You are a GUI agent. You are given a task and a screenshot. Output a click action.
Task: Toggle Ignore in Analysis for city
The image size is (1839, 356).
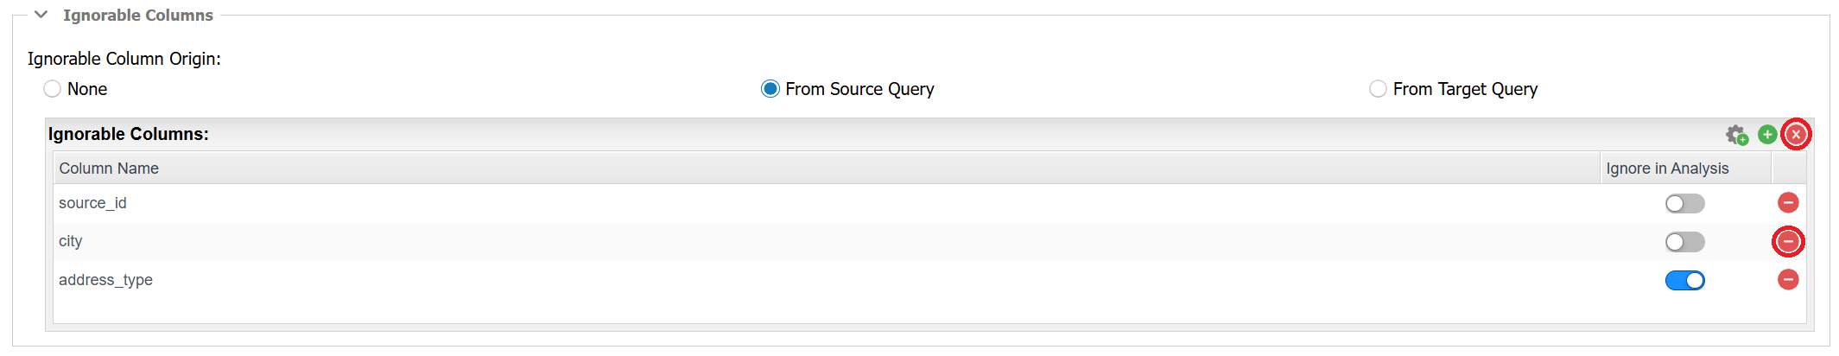click(1684, 242)
